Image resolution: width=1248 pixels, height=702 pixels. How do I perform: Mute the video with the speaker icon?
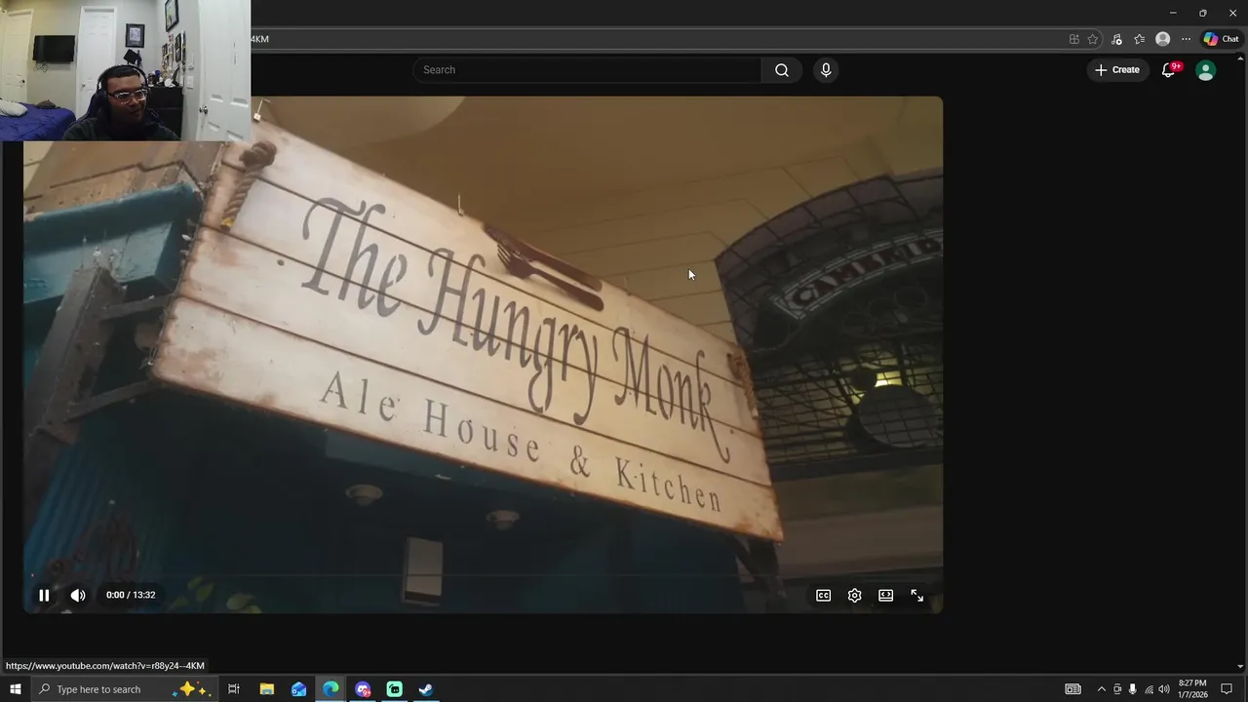[x=78, y=595]
